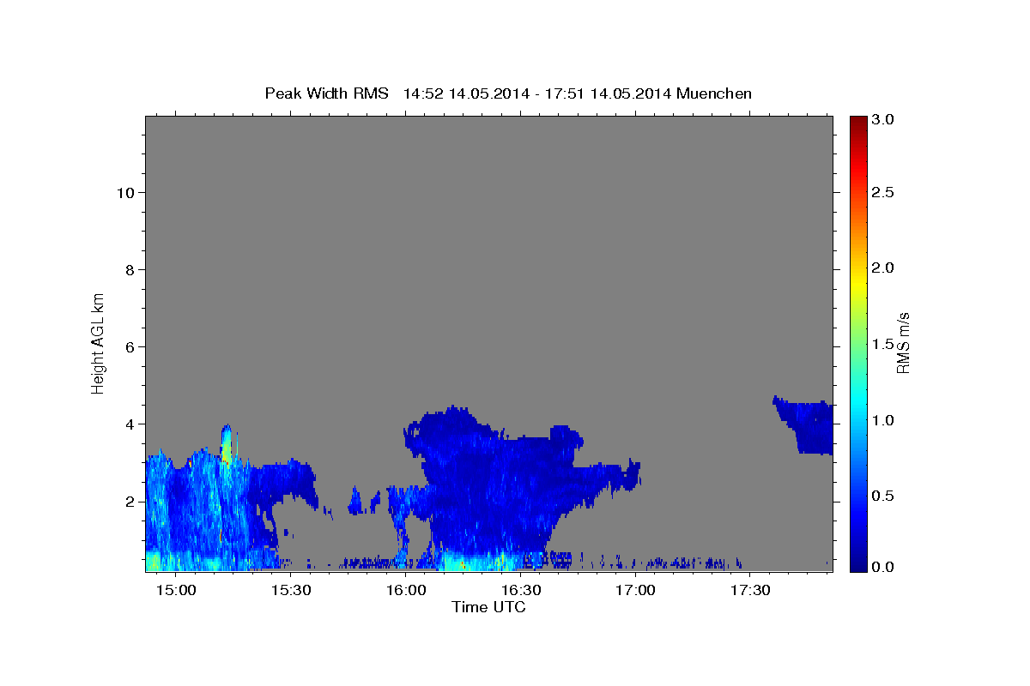
Task: Click the "RMS m/s" colorbar label
Action: point(903,343)
